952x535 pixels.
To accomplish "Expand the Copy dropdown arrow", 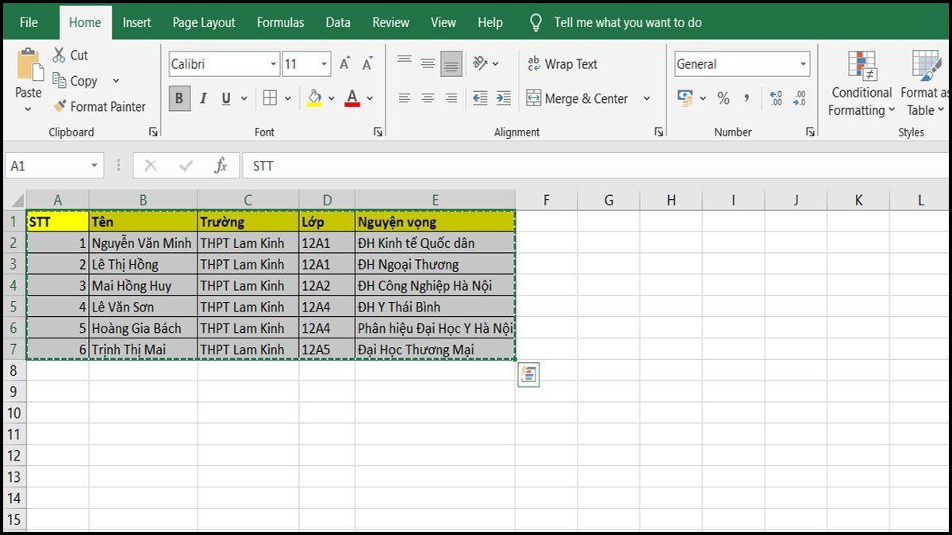I will pos(116,81).
